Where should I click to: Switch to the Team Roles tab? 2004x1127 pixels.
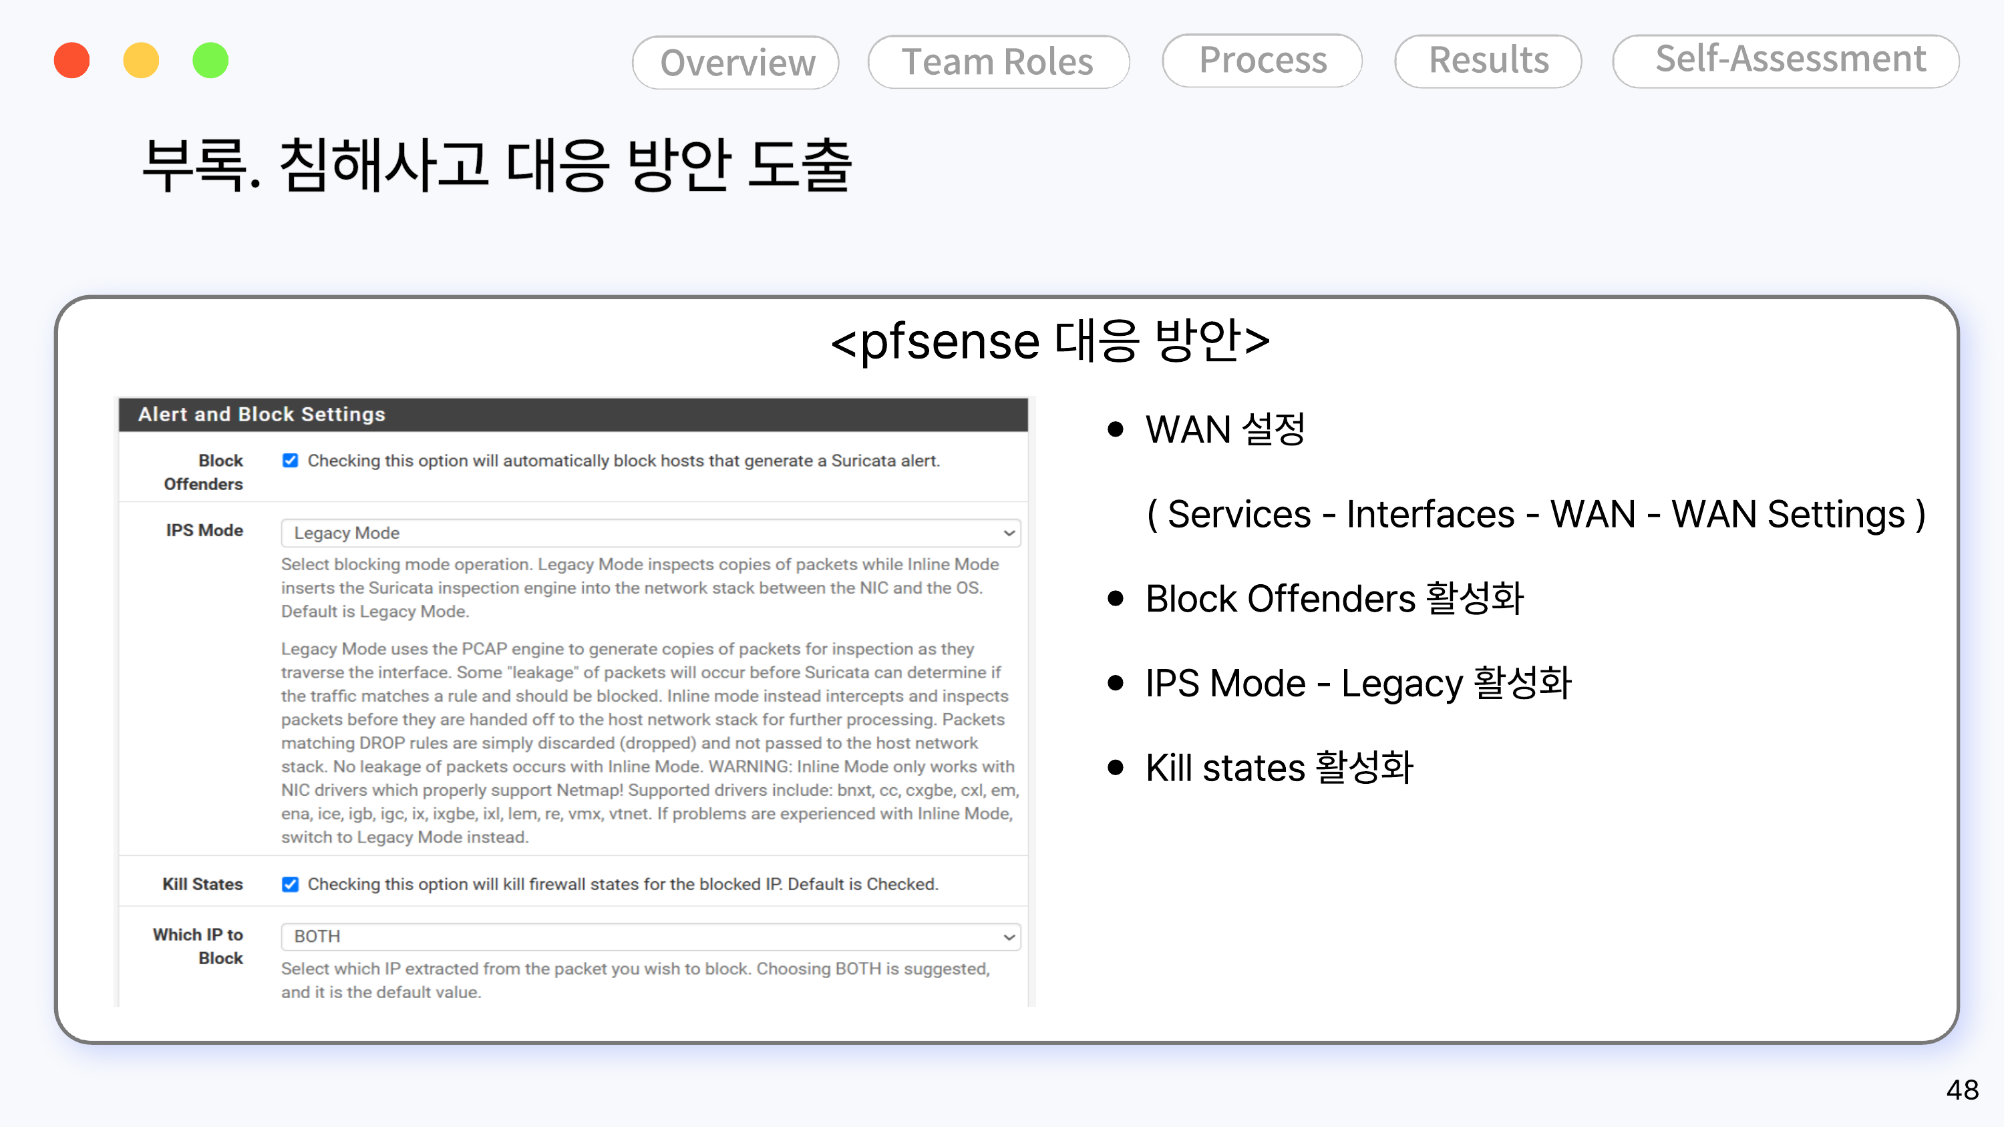click(998, 61)
